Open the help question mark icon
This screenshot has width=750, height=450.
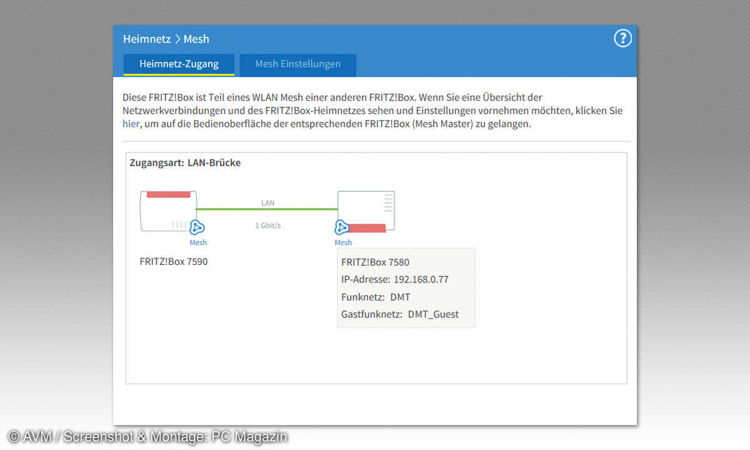(x=622, y=39)
